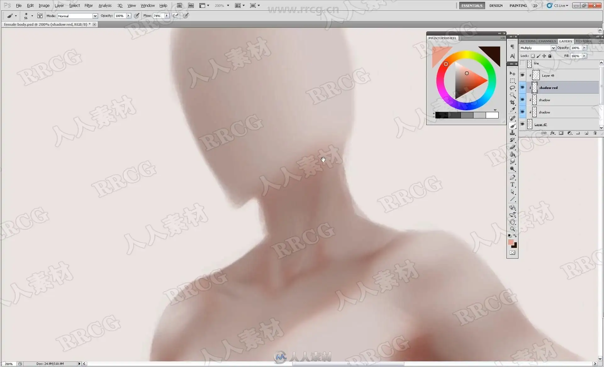The image size is (604, 367).
Task: Switch to the Painting workspace
Action: point(518,6)
